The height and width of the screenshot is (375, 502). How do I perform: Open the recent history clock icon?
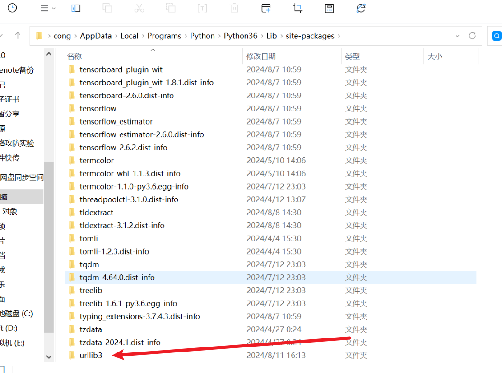pos(12,8)
